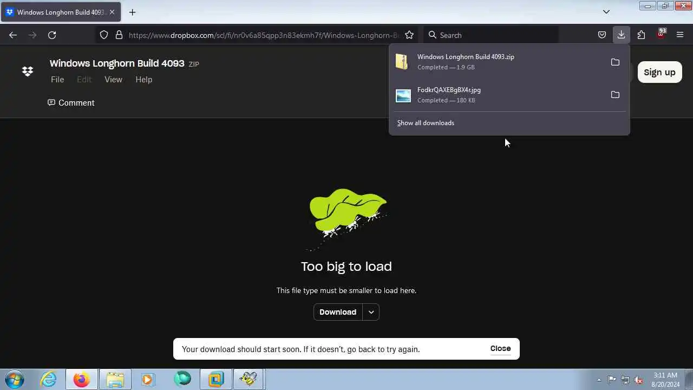Open the Help menu
This screenshot has width=693, height=390.
[x=143, y=80]
